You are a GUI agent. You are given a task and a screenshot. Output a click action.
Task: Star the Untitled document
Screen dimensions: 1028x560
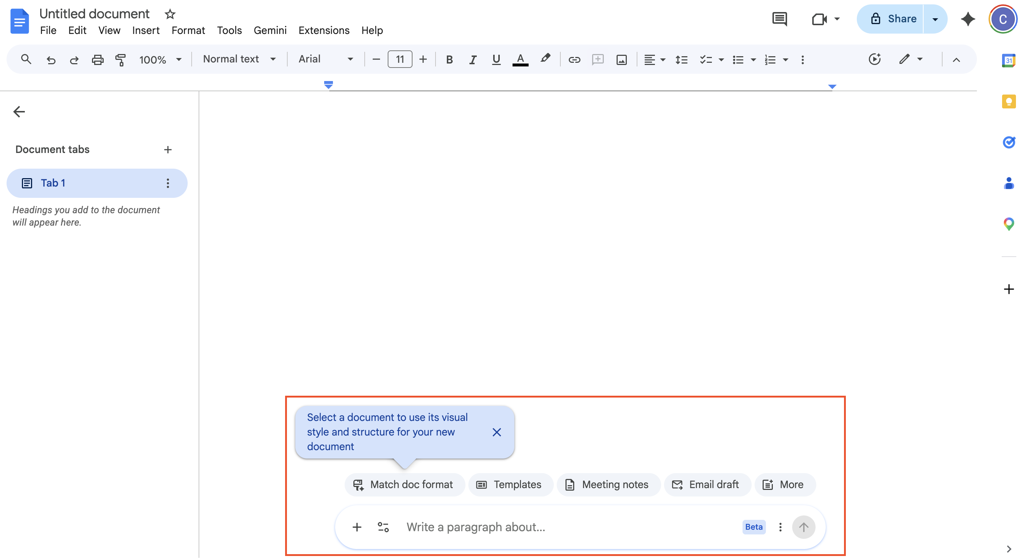pyautogui.click(x=170, y=14)
